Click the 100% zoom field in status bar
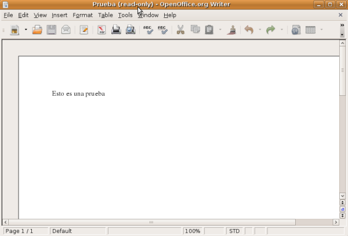Screen dimensions: 348x236 [193, 231]
